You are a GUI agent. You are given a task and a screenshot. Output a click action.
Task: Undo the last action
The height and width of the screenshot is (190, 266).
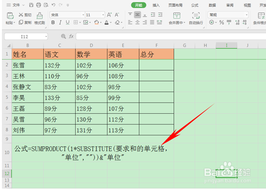(53, 5)
